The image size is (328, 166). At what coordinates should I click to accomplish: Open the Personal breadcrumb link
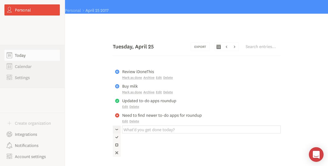(x=73, y=10)
